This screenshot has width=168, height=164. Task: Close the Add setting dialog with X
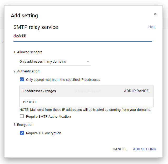pos(155,14)
